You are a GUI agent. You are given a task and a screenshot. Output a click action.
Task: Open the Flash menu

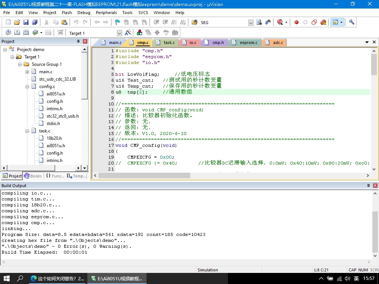(67, 13)
